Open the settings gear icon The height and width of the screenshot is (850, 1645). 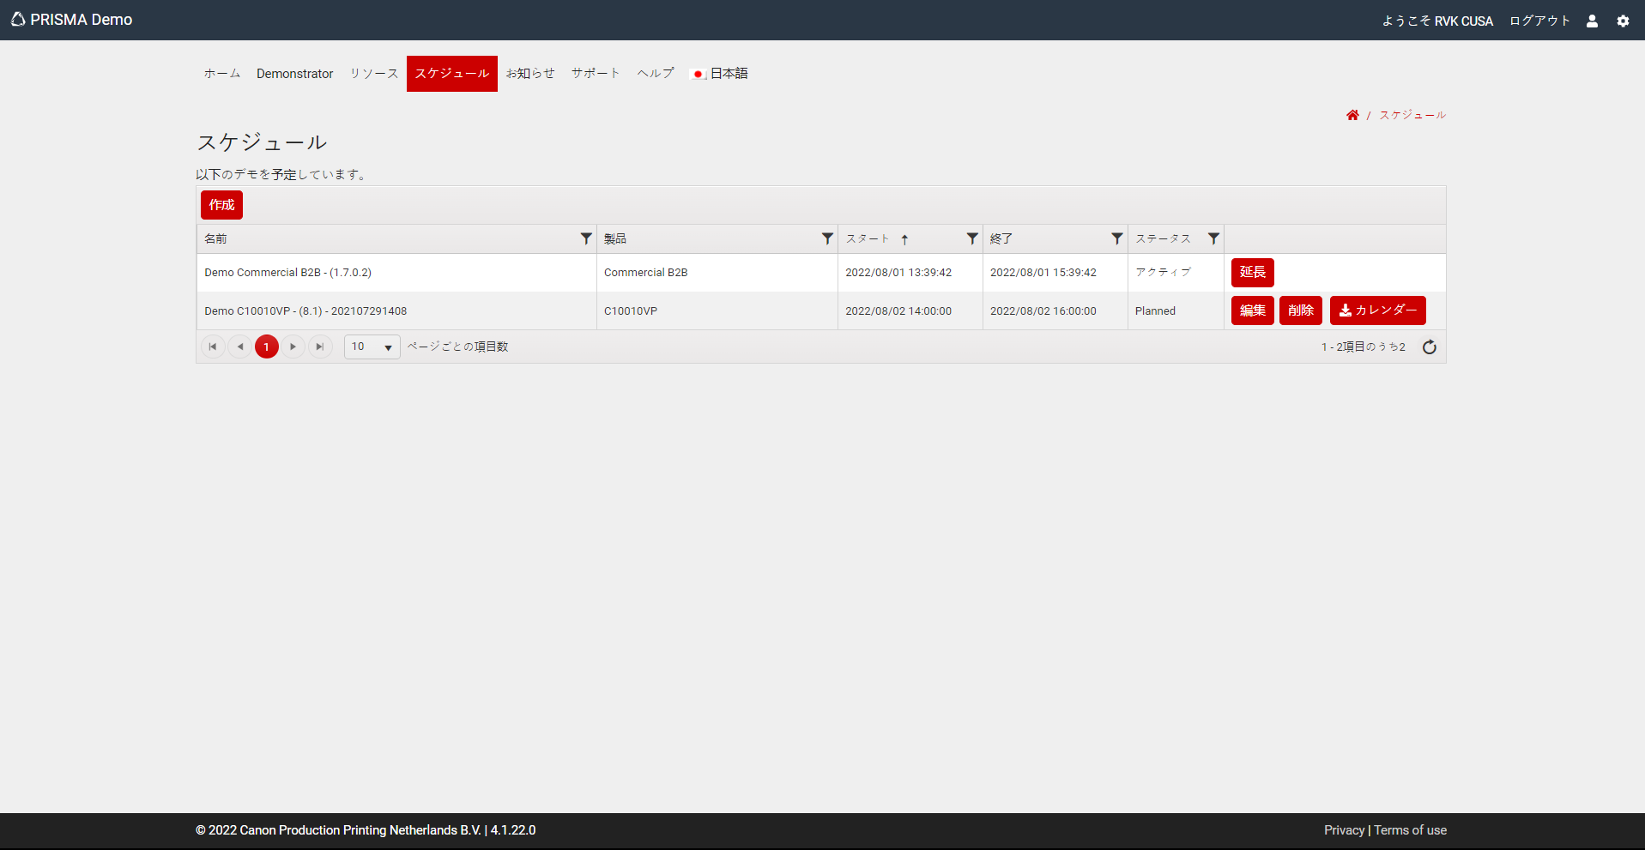pos(1623,21)
